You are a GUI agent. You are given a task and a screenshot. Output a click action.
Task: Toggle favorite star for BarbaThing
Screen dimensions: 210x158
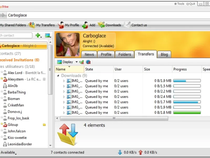pyautogui.click(x=2, y=91)
